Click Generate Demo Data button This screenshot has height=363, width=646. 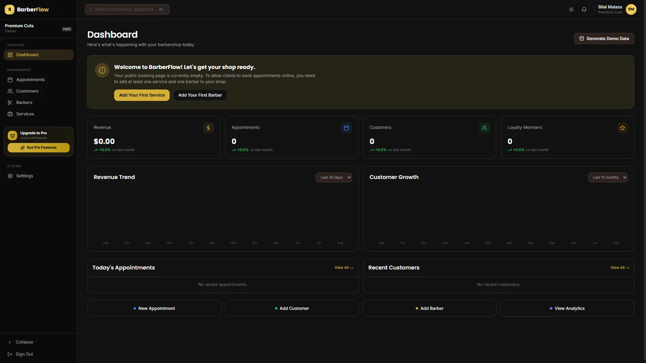click(604, 38)
